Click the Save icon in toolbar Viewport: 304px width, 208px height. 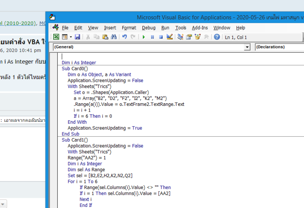[78, 37]
